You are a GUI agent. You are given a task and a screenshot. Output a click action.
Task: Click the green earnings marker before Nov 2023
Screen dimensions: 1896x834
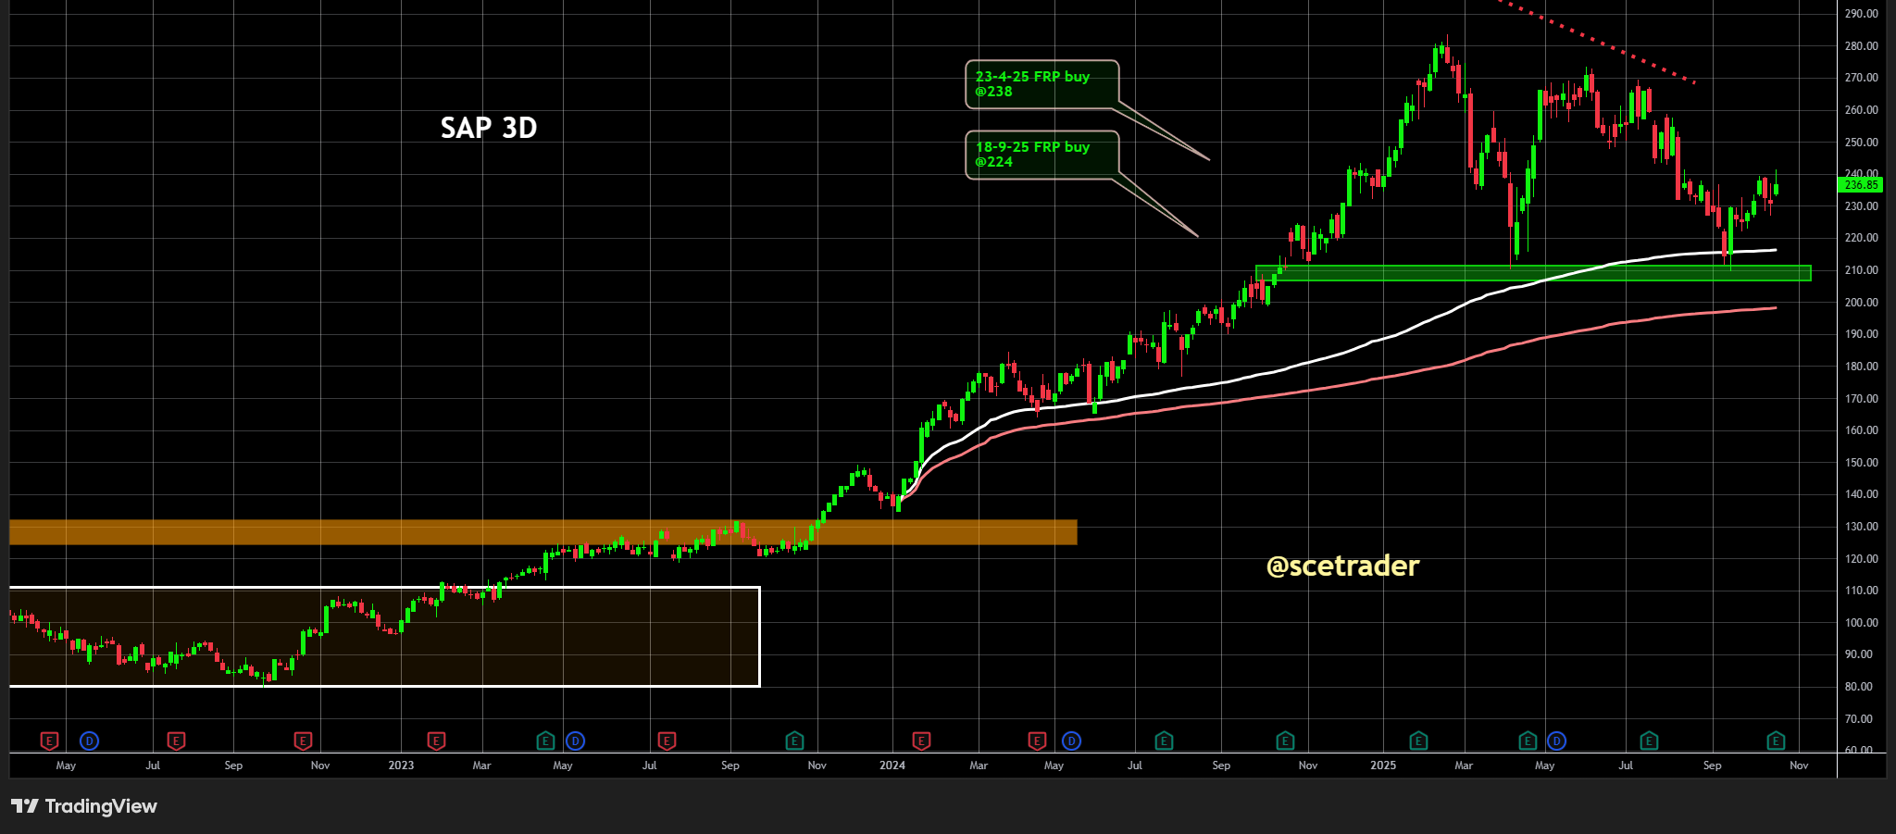[x=793, y=741]
